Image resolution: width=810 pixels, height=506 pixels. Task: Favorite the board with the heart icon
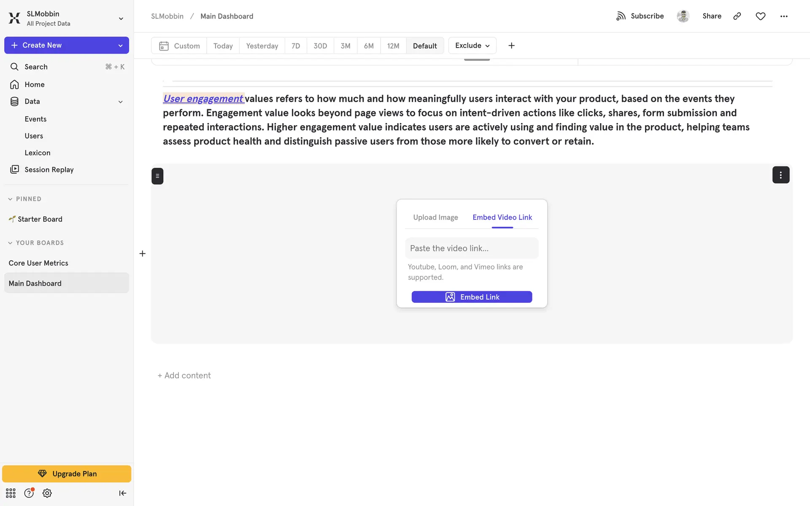coord(760,16)
